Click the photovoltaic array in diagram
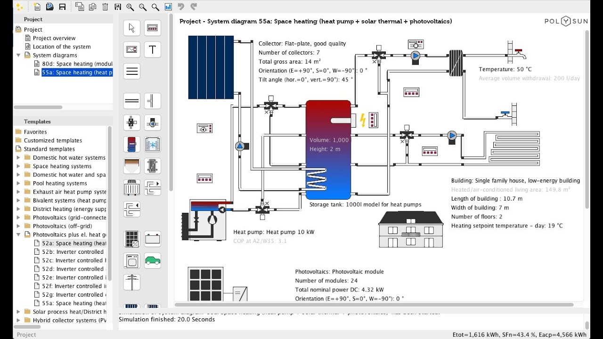This screenshot has width=603, height=339. click(205, 284)
